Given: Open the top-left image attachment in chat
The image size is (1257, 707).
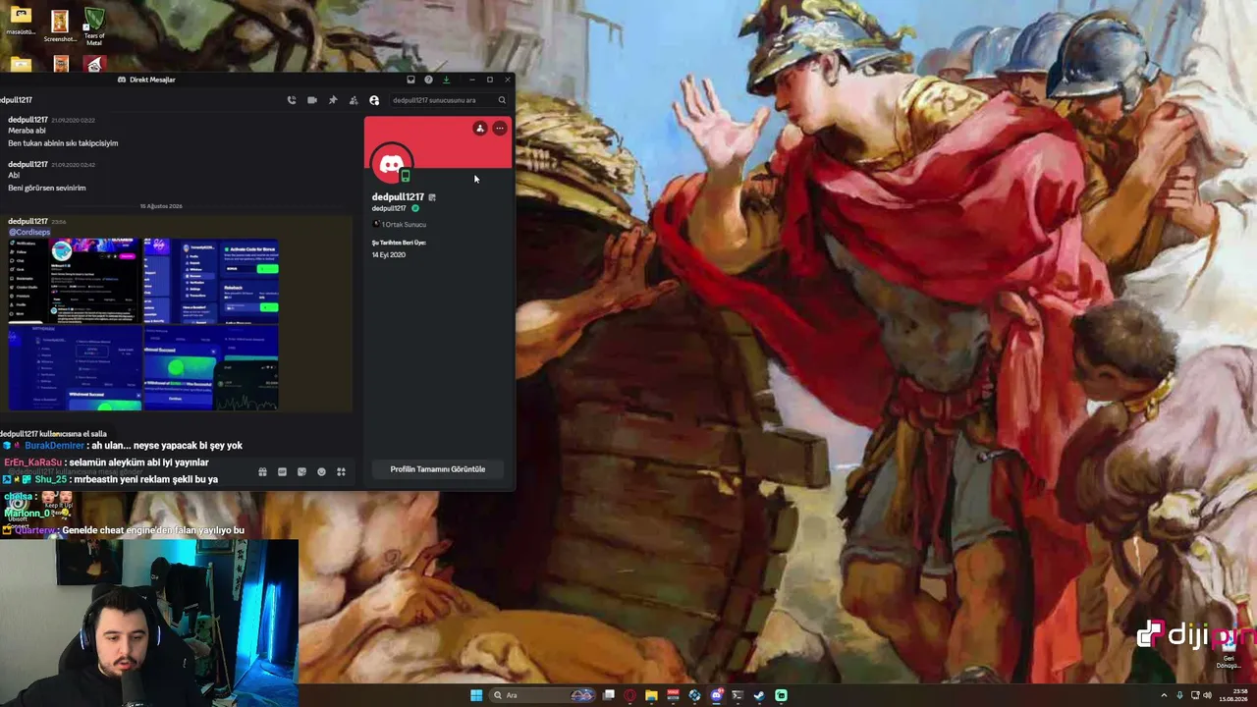Looking at the screenshot, I should pos(75,281).
